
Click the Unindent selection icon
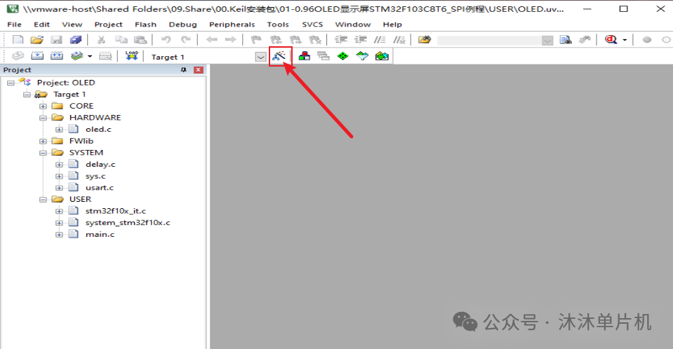coord(361,40)
